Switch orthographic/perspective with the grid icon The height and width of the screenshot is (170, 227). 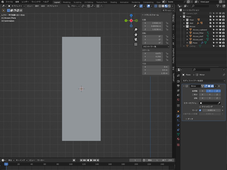(136, 44)
